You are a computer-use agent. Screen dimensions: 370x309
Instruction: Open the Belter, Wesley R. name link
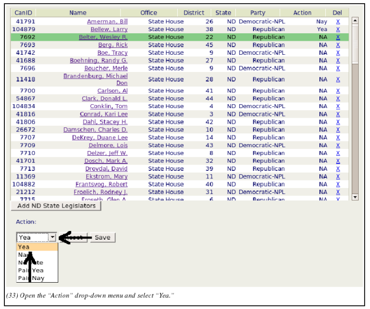103,37
